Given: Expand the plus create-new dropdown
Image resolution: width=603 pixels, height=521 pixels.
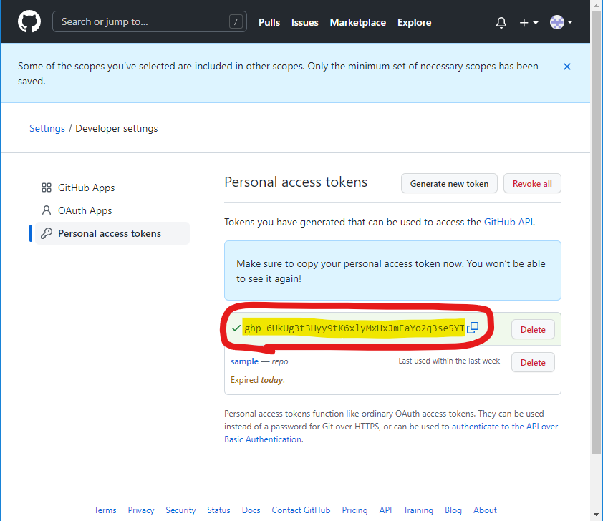Looking at the screenshot, I should coord(528,23).
